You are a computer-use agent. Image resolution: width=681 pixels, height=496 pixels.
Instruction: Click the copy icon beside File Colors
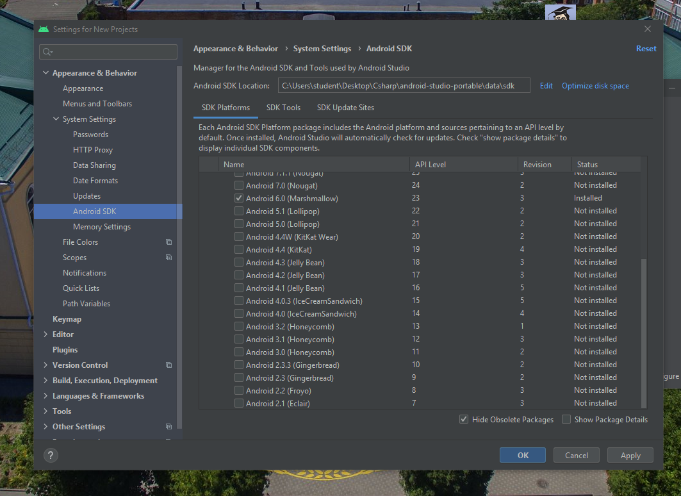pos(168,242)
